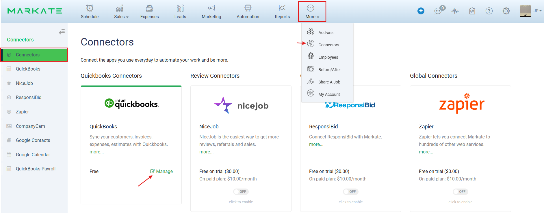
Task: Select Share A Job from menu
Action: pyautogui.click(x=329, y=82)
